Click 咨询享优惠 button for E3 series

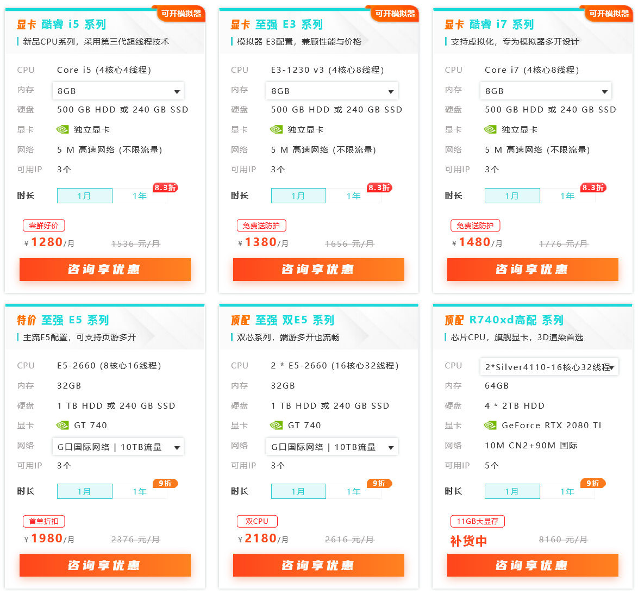point(318,270)
